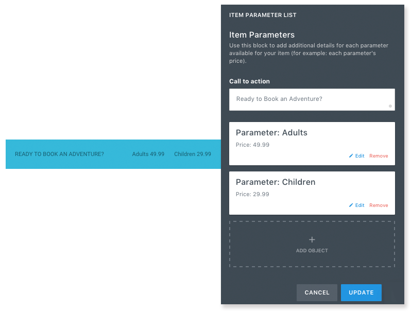Click the UPDATE button

[361, 292]
